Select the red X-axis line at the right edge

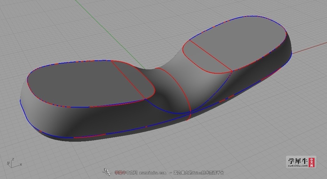[x=309, y=48]
